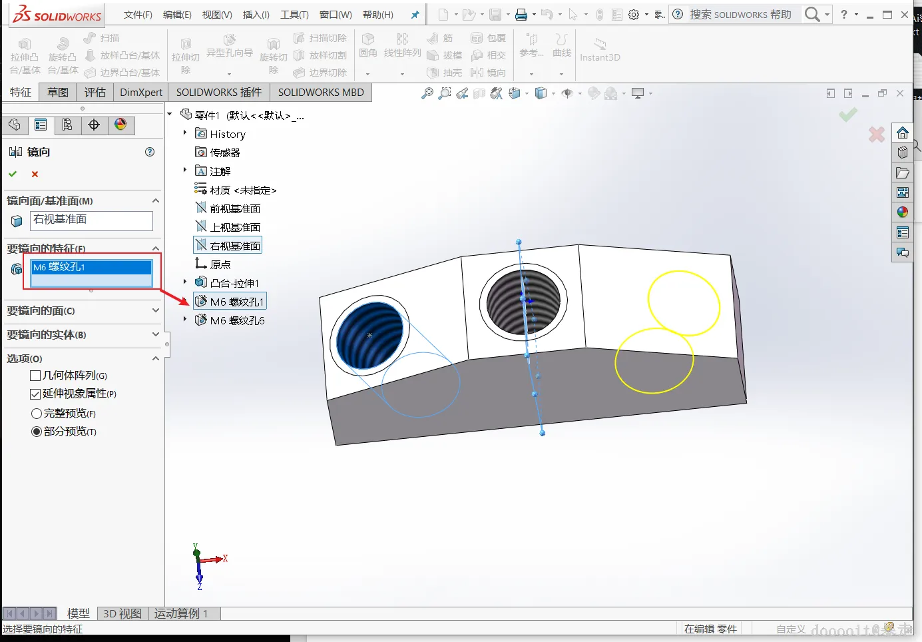Click the green checkmark to accept mirror

[x=13, y=174]
